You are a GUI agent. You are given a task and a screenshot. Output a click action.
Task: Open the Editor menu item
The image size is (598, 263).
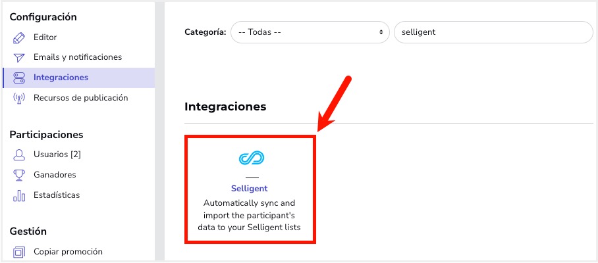[x=45, y=37]
